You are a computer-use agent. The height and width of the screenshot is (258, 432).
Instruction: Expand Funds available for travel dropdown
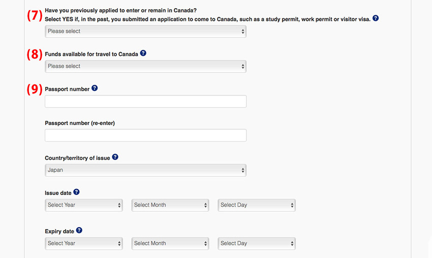(x=145, y=66)
